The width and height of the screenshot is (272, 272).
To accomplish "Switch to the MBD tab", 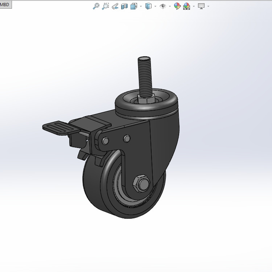I will click(x=5, y=4).
